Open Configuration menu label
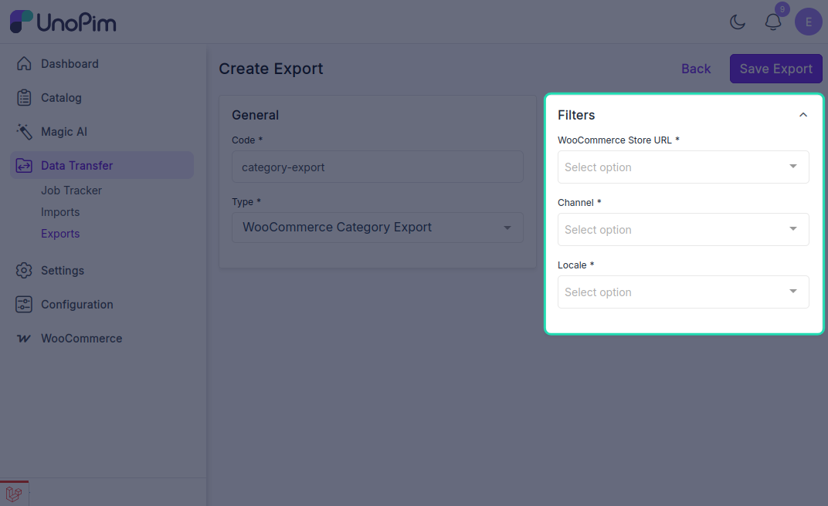828x506 pixels. coord(77,305)
